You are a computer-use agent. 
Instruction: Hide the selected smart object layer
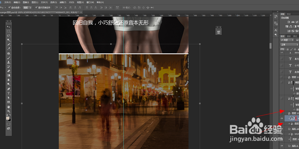(282, 118)
